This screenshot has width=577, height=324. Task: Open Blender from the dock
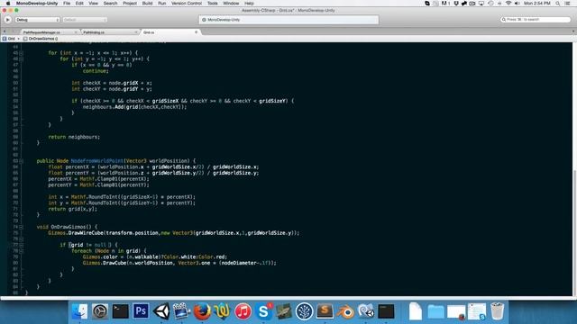point(345,311)
